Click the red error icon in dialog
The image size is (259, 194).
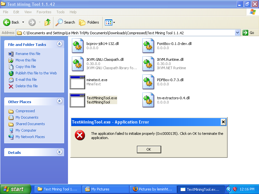point(80,135)
